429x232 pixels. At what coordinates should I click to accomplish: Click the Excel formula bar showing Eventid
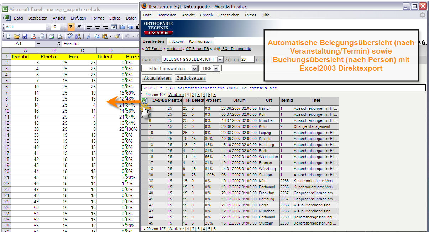pyautogui.click(x=101, y=44)
